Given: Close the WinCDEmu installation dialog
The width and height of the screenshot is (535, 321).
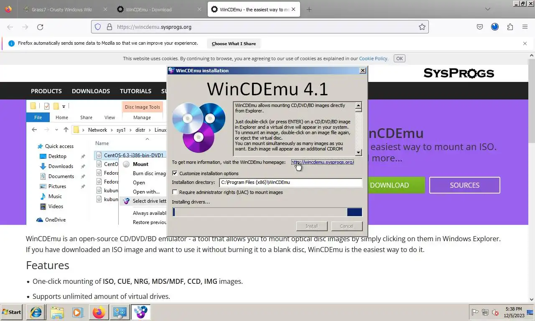Looking at the screenshot, I should (x=363, y=71).
